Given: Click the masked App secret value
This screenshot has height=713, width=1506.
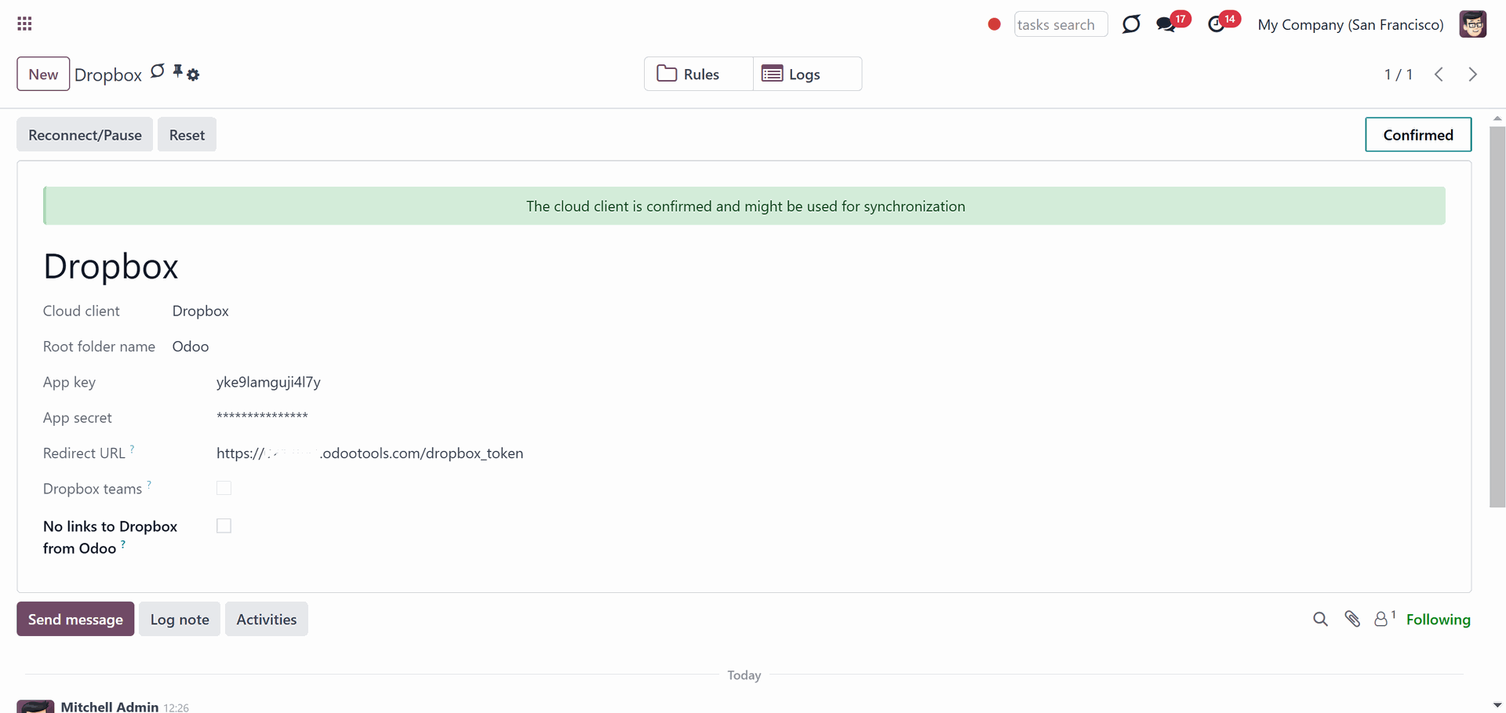Looking at the screenshot, I should point(262,416).
